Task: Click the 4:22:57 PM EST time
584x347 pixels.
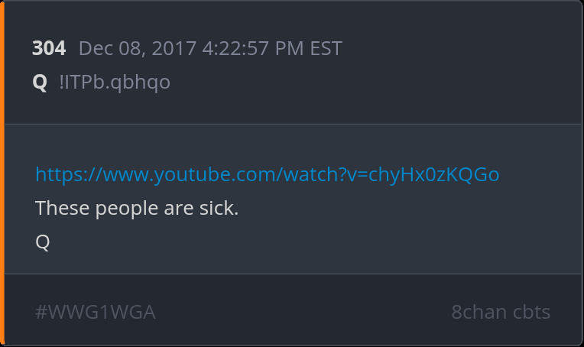Action: (x=272, y=48)
